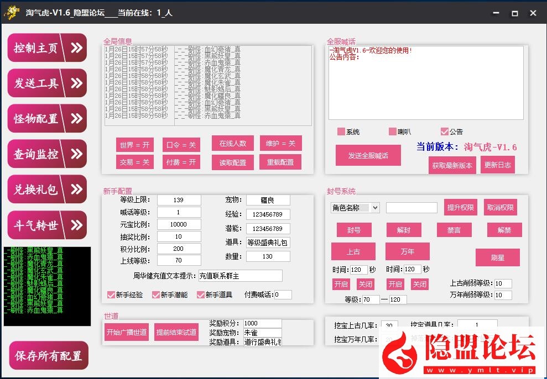Click 保存所有配置 to save settings
This screenshot has width=547, height=379.
[x=49, y=356]
